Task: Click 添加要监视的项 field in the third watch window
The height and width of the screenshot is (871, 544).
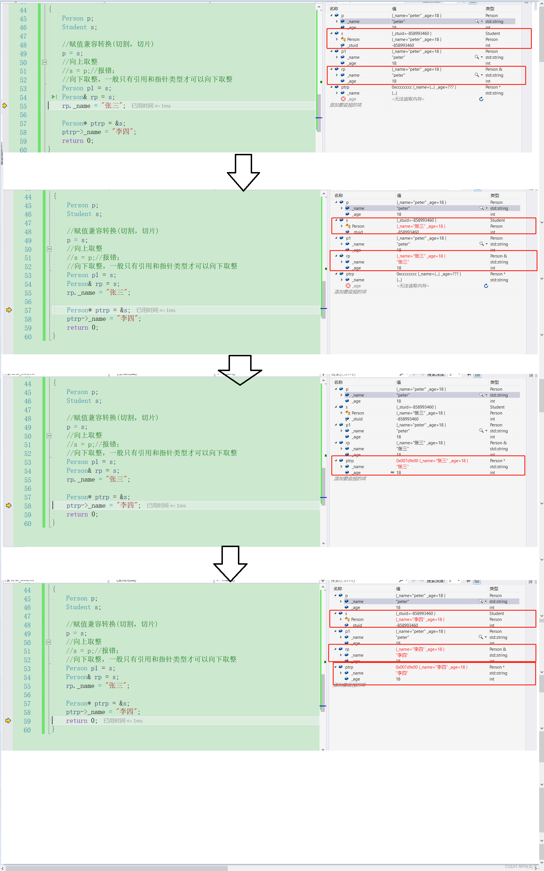Action: click(x=350, y=478)
